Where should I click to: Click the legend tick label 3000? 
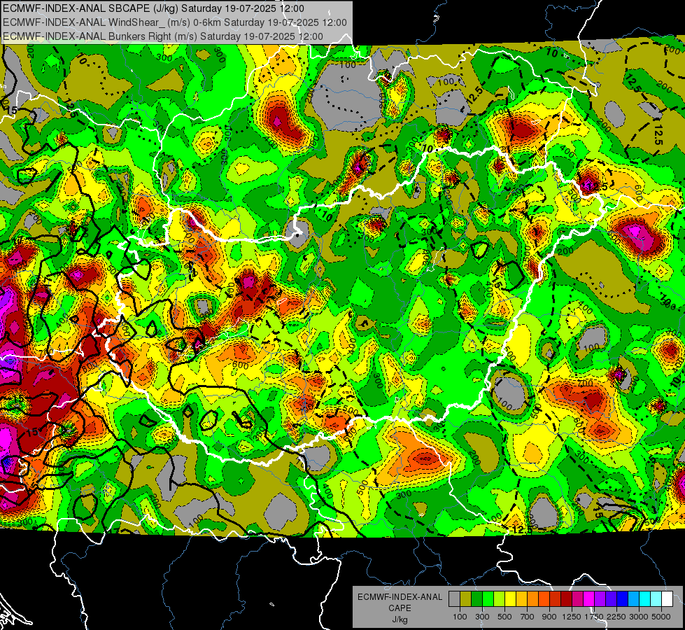pyautogui.click(x=639, y=617)
